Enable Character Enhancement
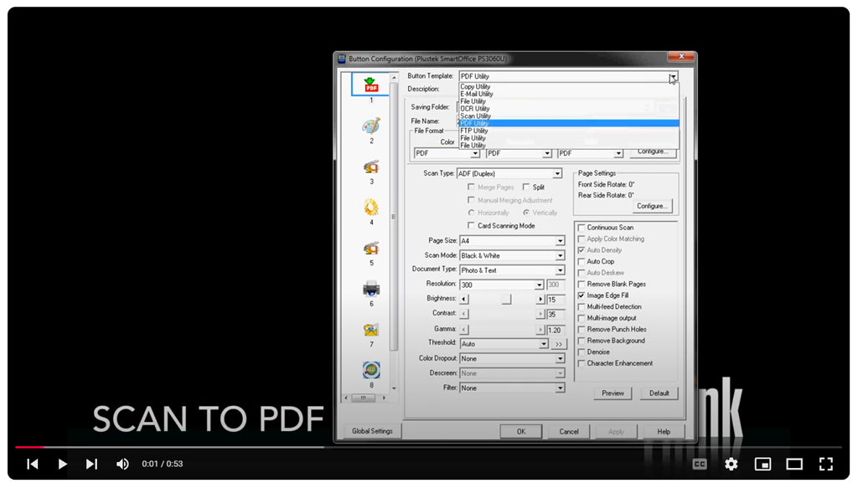 pyautogui.click(x=581, y=362)
